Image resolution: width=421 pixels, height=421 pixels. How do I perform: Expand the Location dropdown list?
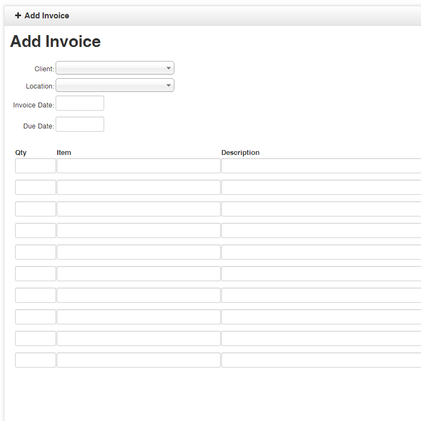(114, 85)
